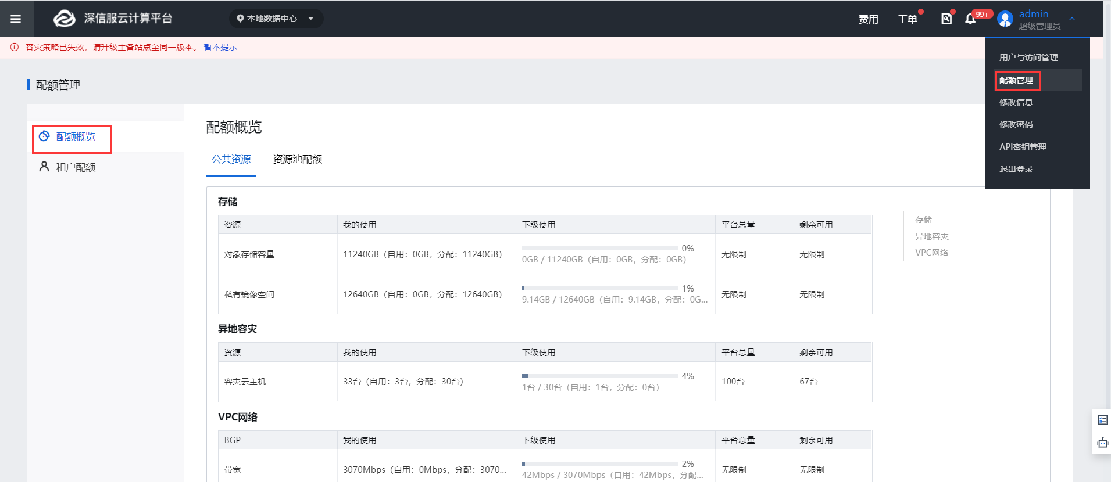
Task: Open the task list clipboard icon
Action: pos(946,19)
